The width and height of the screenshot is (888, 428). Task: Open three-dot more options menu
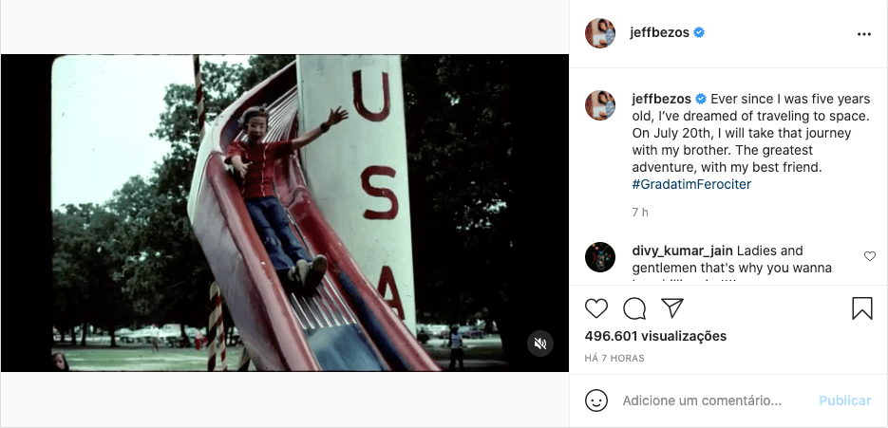(x=863, y=34)
